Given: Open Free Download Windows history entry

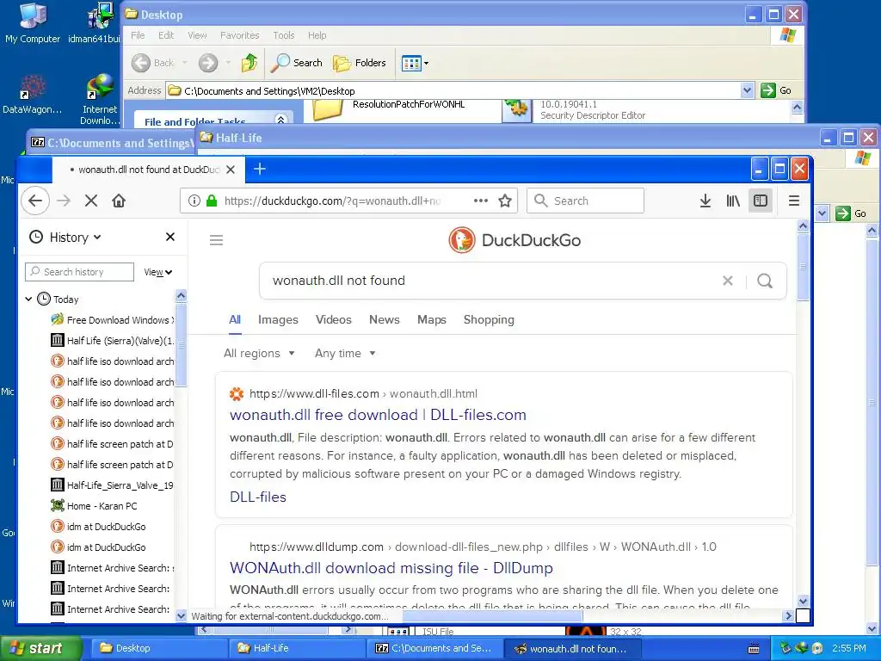Looking at the screenshot, I should 113,320.
